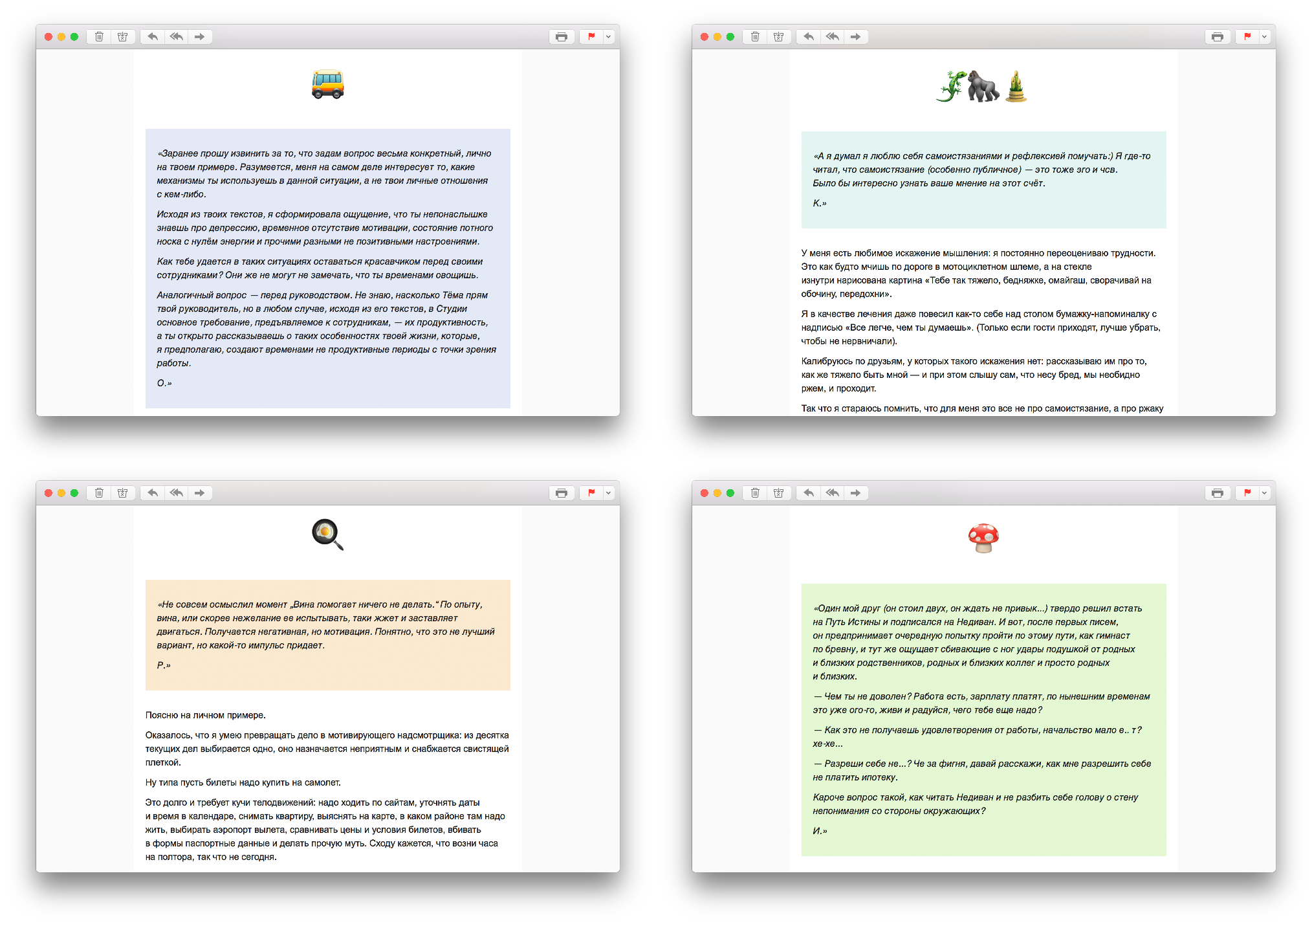
Task: Click paragraph starting «Аналогичный вопрос»
Action: point(327,329)
